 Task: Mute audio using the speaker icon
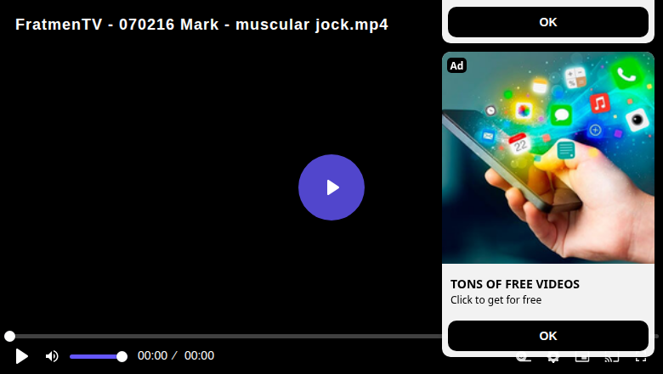click(x=52, y=356)
